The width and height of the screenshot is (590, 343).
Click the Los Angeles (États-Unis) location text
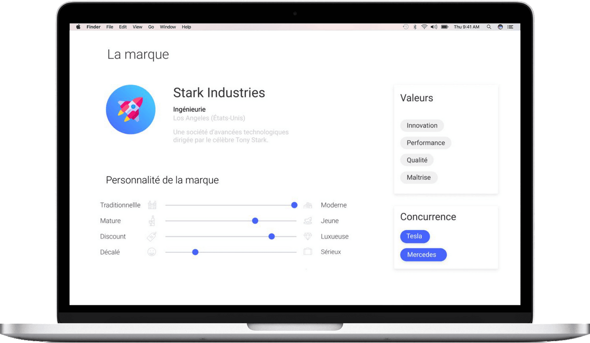209,118
